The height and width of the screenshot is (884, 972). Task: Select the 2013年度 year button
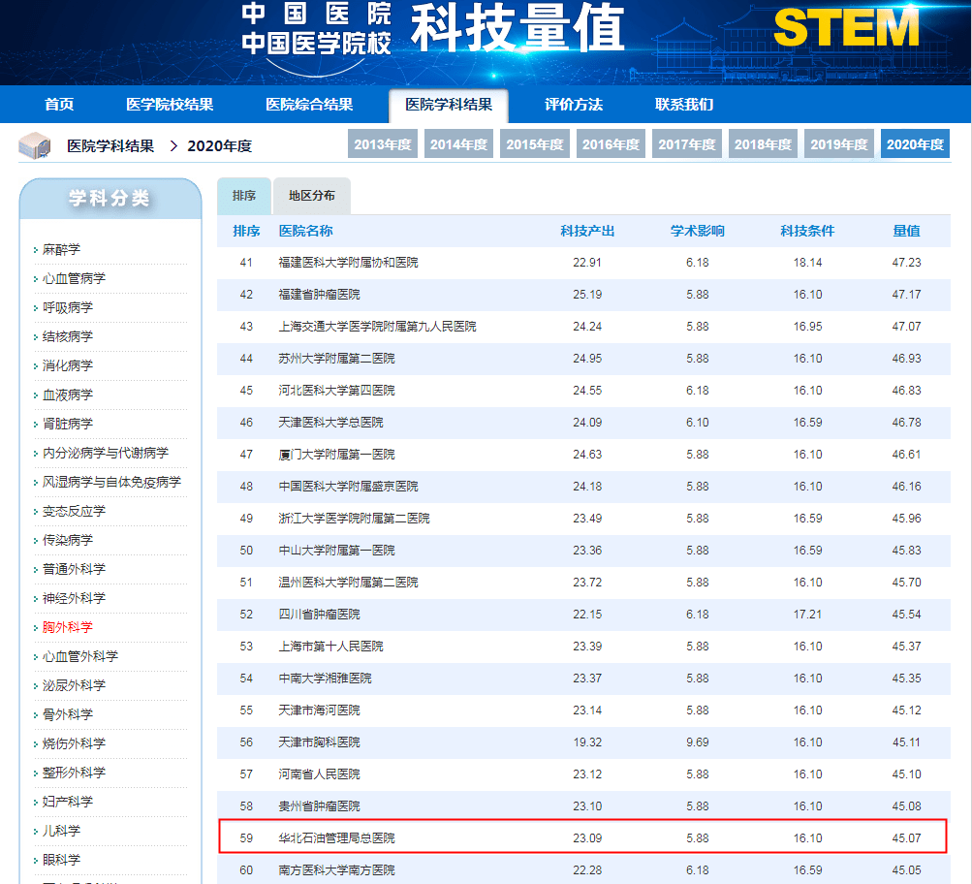pos(383,144)
